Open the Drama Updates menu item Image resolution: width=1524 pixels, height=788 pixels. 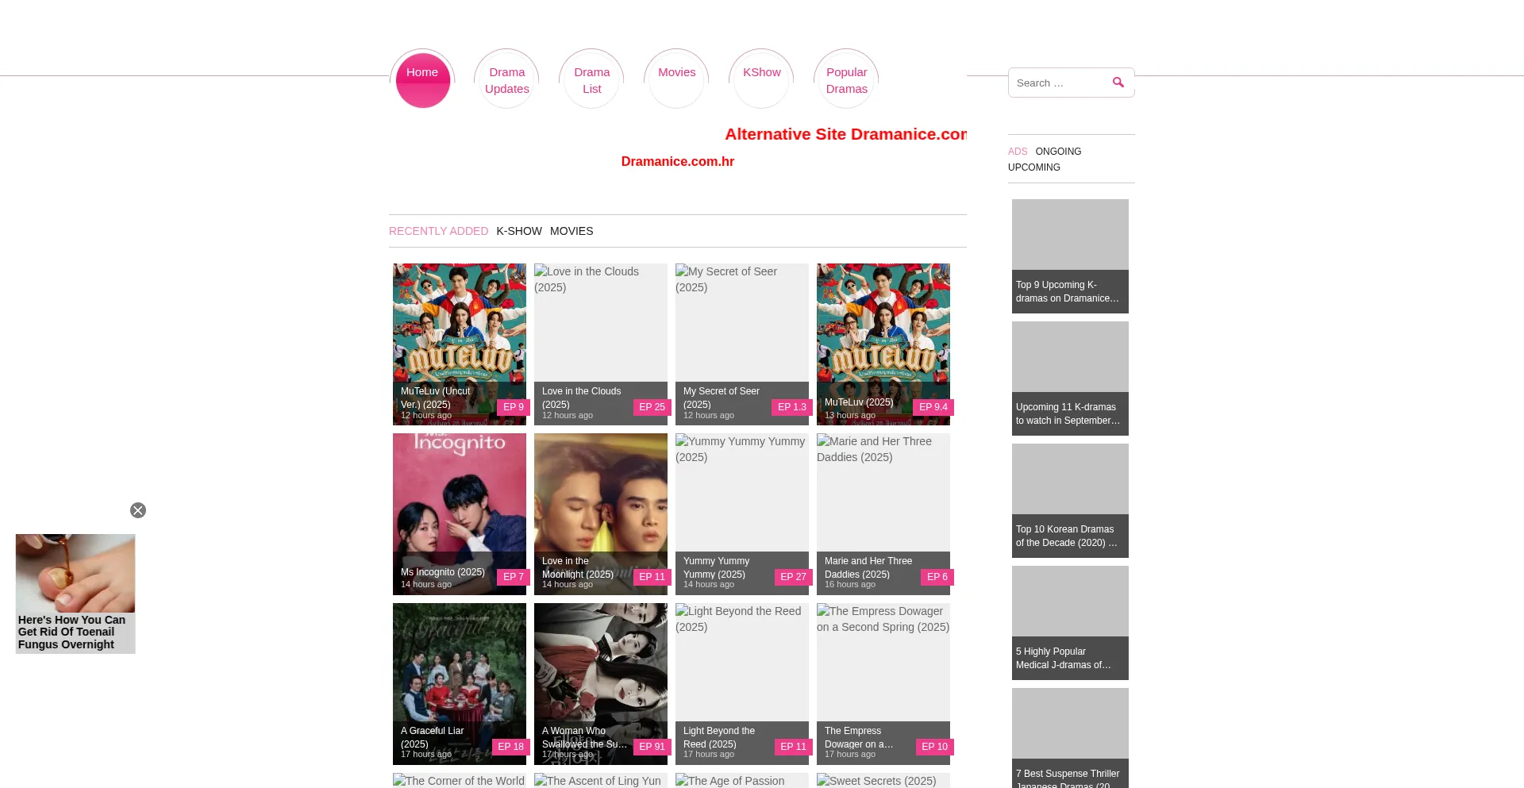click(x=507, y=80)
